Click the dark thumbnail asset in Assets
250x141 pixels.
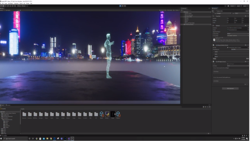click(113, 114)
